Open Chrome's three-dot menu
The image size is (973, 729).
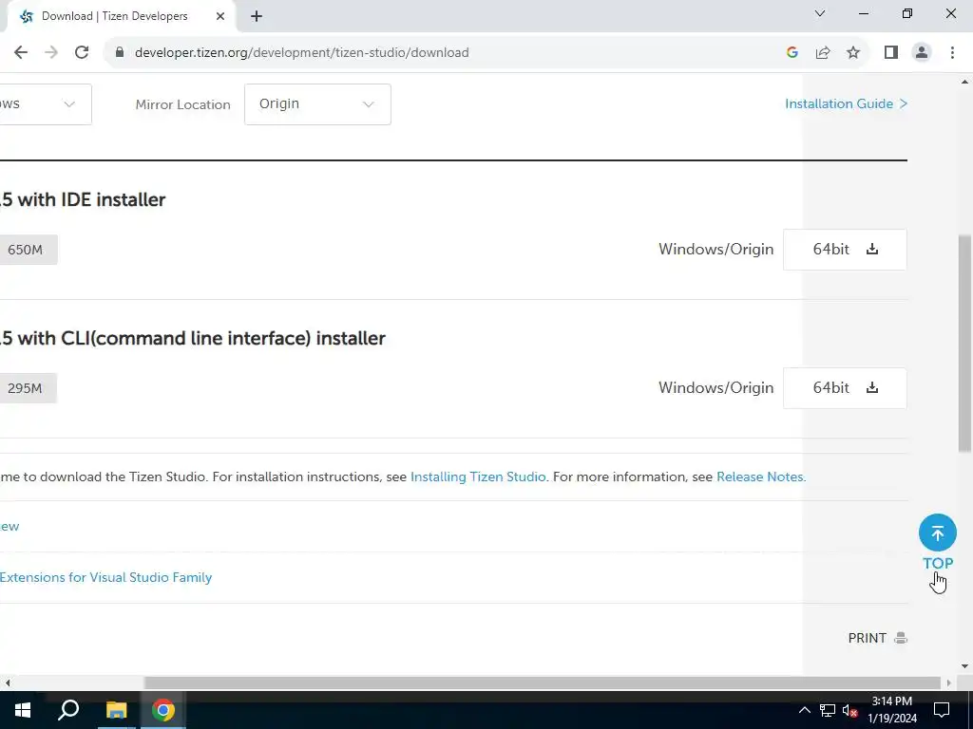[x=952, y=53]
